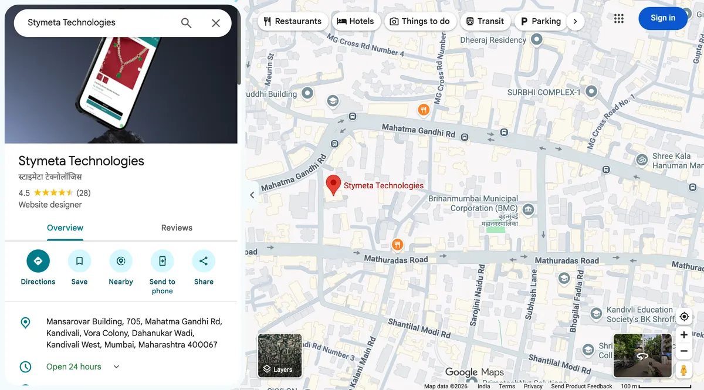The width and height of the screenshot is (704, 390).
Task: Zoom out with the minus button
Action: (684, 351)
